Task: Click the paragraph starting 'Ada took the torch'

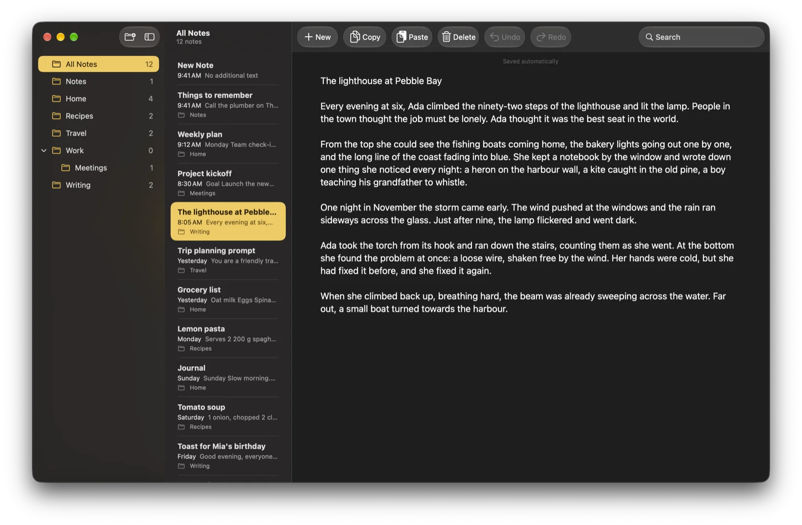Action: click(x=527, y=258)
